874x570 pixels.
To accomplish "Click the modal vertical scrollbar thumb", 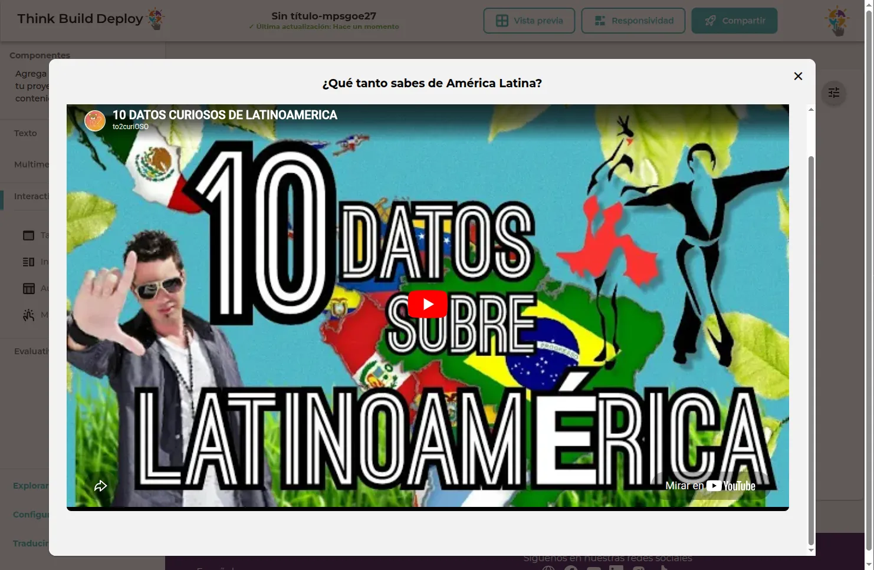I will tap(811, 351).
